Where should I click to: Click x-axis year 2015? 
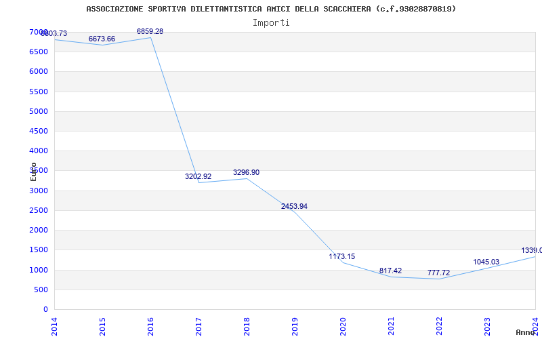tap(102, 326)
